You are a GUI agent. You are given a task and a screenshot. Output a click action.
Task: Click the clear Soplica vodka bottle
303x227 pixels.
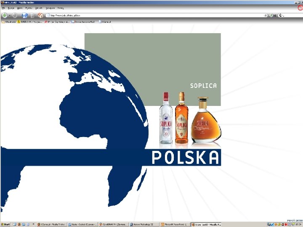pos(166,118)
